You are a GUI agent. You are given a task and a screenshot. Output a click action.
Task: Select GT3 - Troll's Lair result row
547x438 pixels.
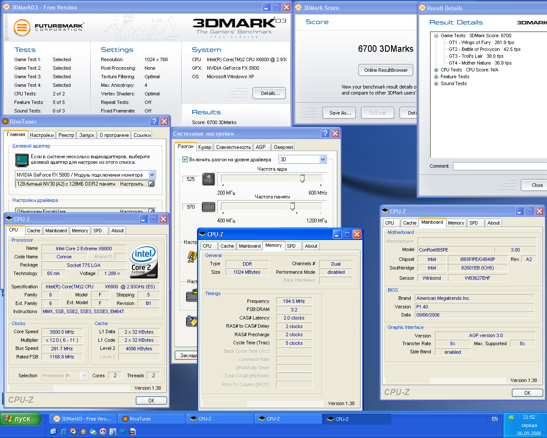click(476, 56)
